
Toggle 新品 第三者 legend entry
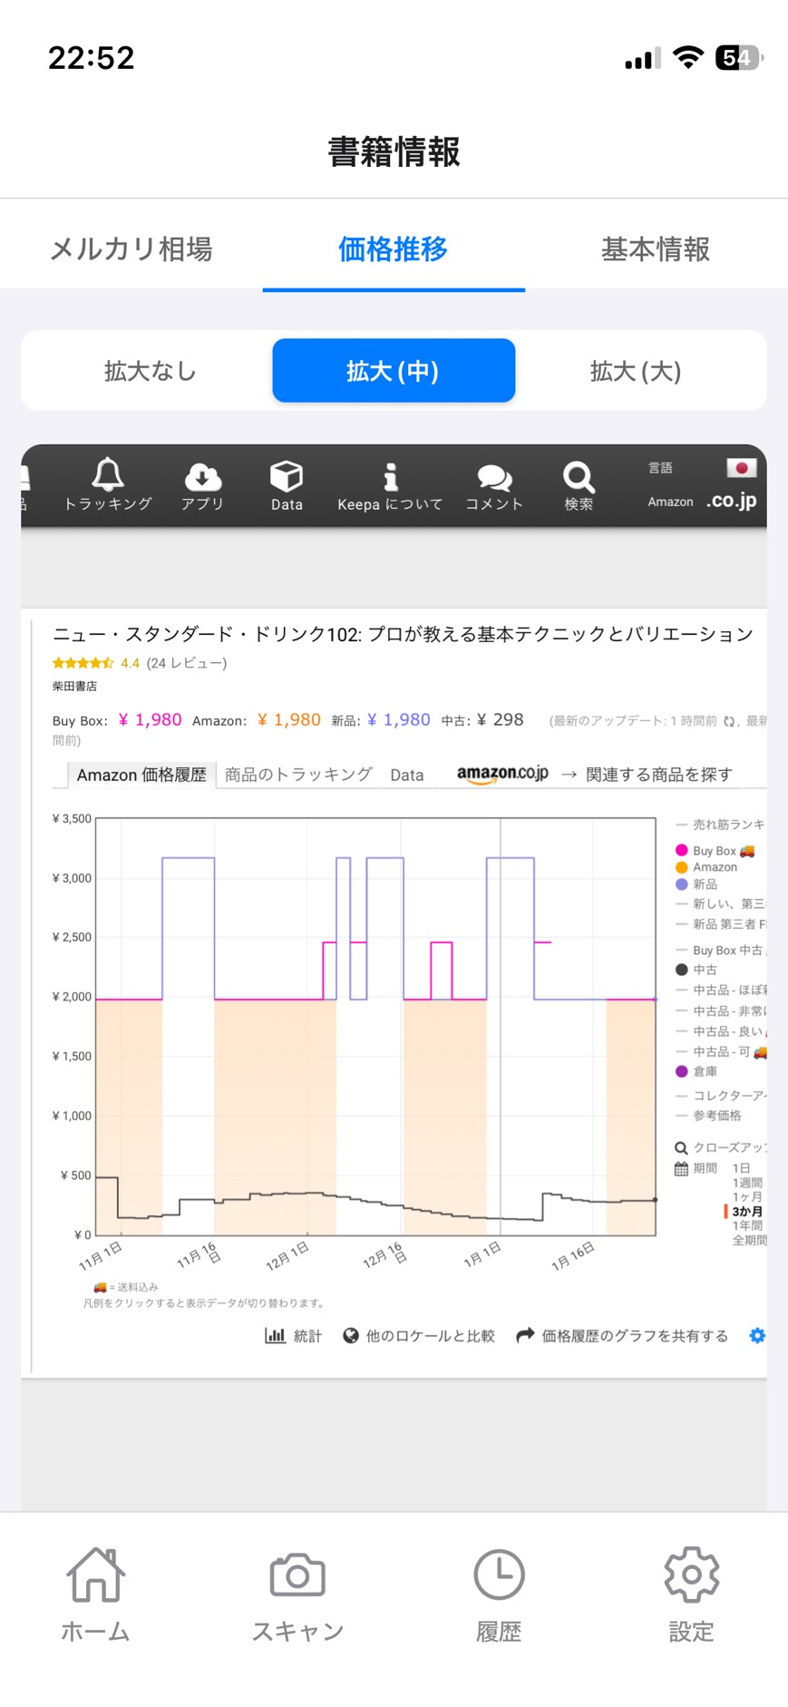point(721,924)
